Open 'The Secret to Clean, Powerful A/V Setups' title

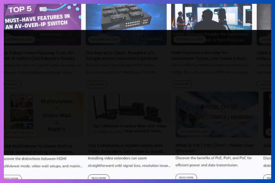[x=126, y=56]
